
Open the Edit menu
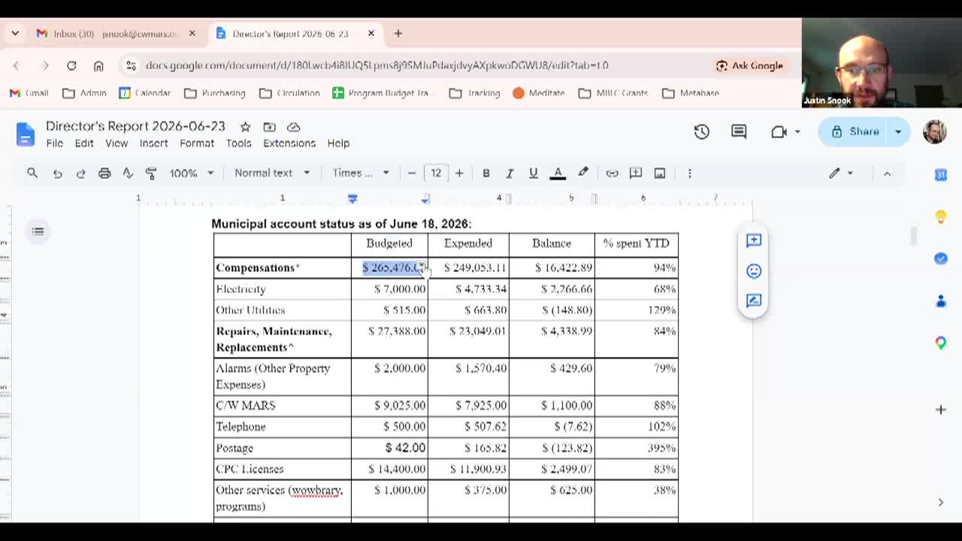point(84,143)
